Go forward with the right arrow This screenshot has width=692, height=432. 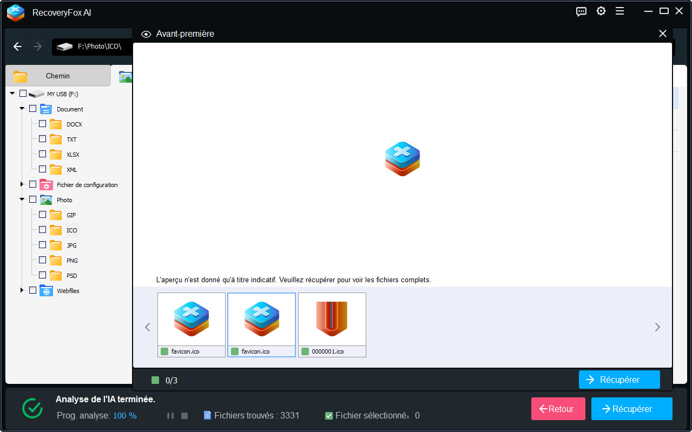37,46
